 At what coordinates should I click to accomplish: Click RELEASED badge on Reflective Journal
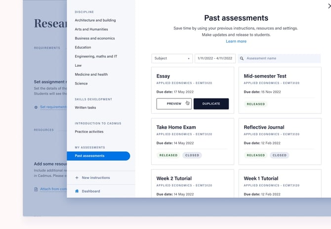pos(255,155)
